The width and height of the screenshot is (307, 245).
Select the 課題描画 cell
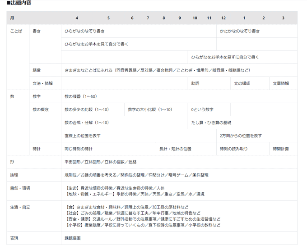[73, 238]
